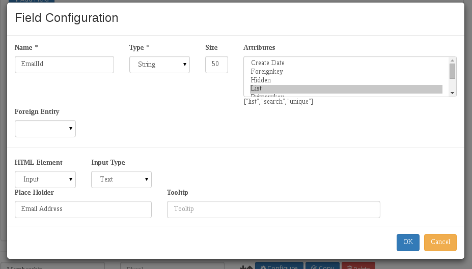Click the selected attributes text ["list","search","unique"]
472x269 pixels.
click(x=279, y=102)
